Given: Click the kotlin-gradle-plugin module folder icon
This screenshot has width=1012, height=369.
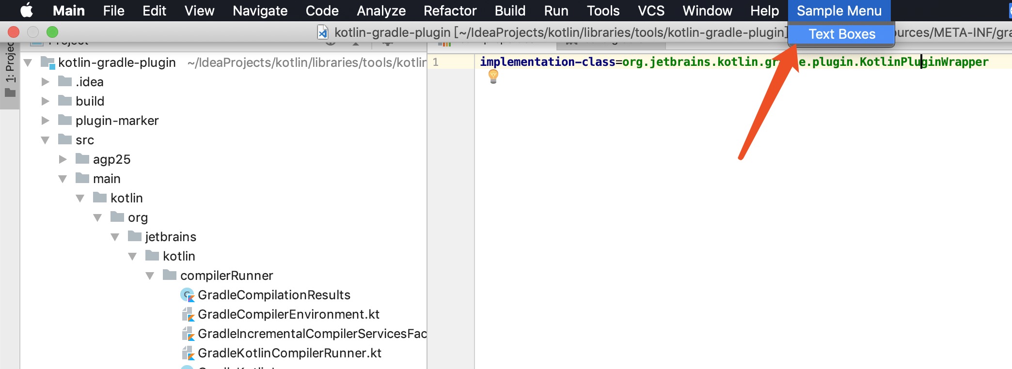Looking at the screenshot, I should point(47,62).
